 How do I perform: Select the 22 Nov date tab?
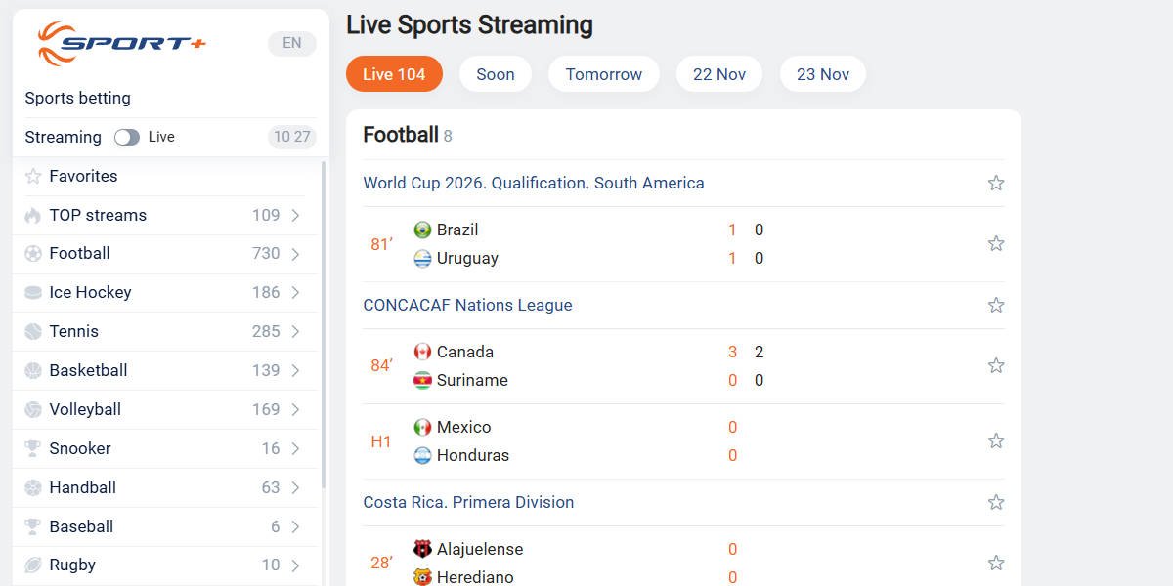(718, 74)
